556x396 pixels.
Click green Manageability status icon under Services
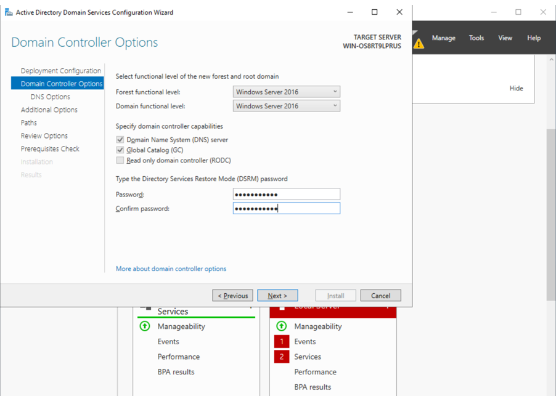(145, 326)
